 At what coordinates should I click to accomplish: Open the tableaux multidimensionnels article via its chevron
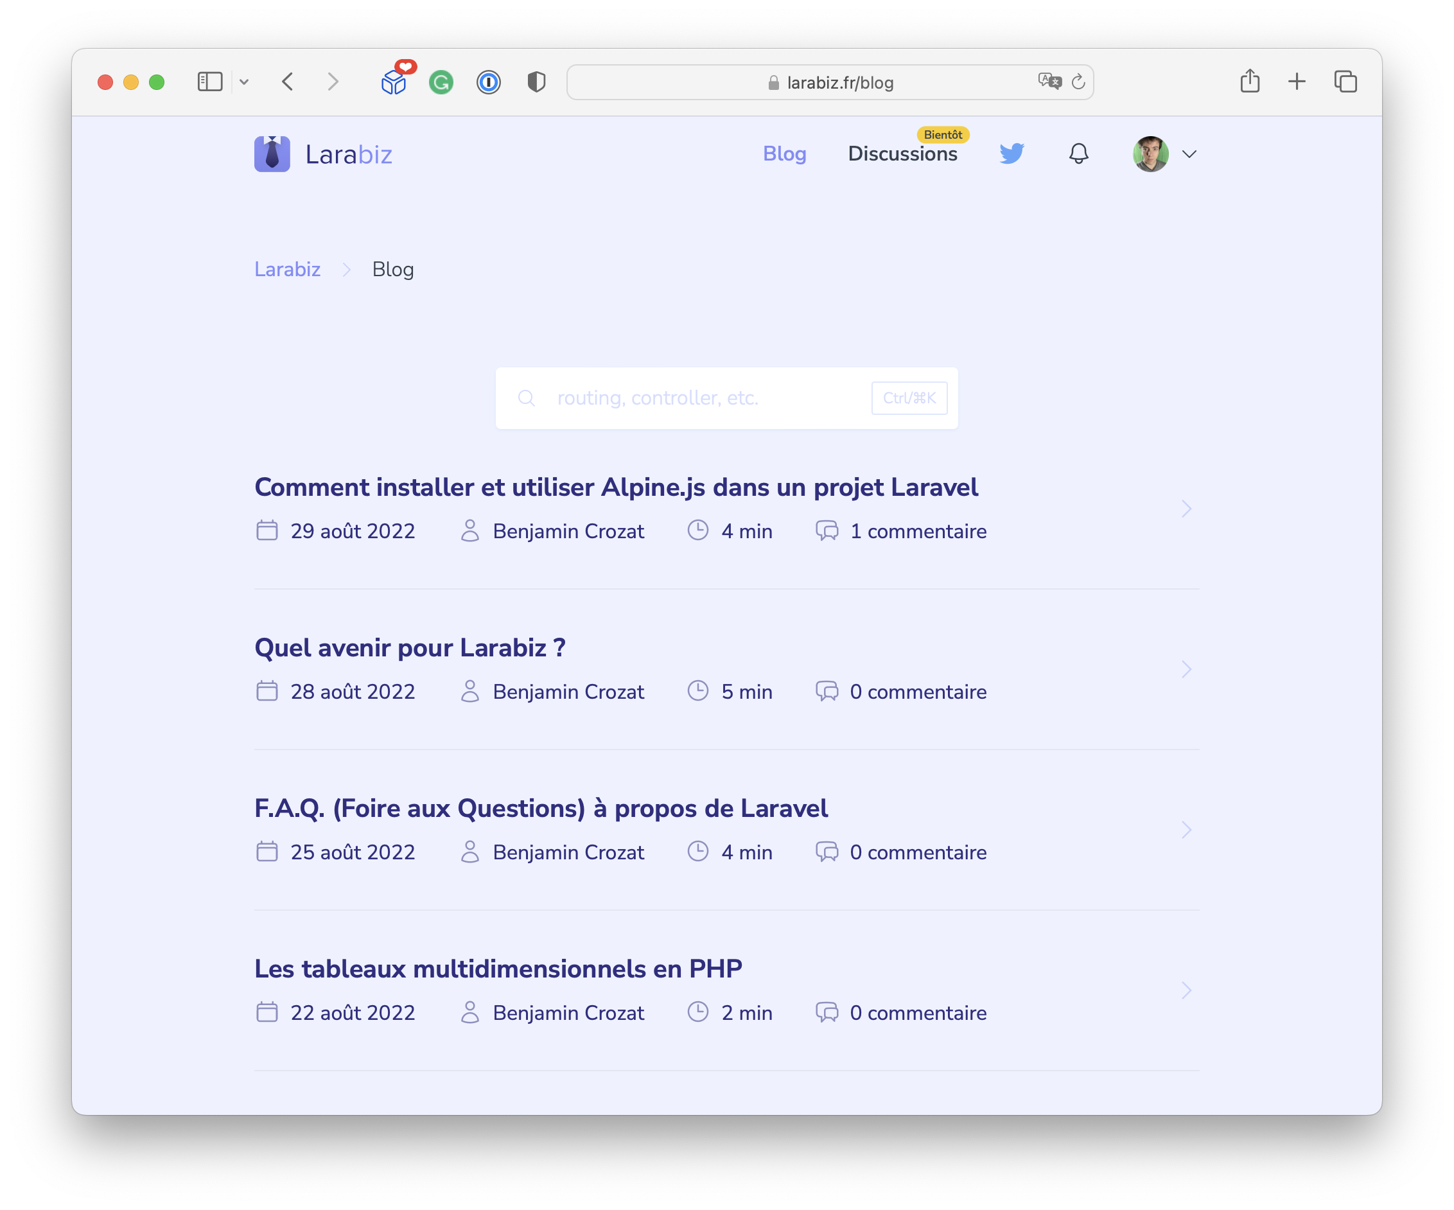coord(1187,990)
